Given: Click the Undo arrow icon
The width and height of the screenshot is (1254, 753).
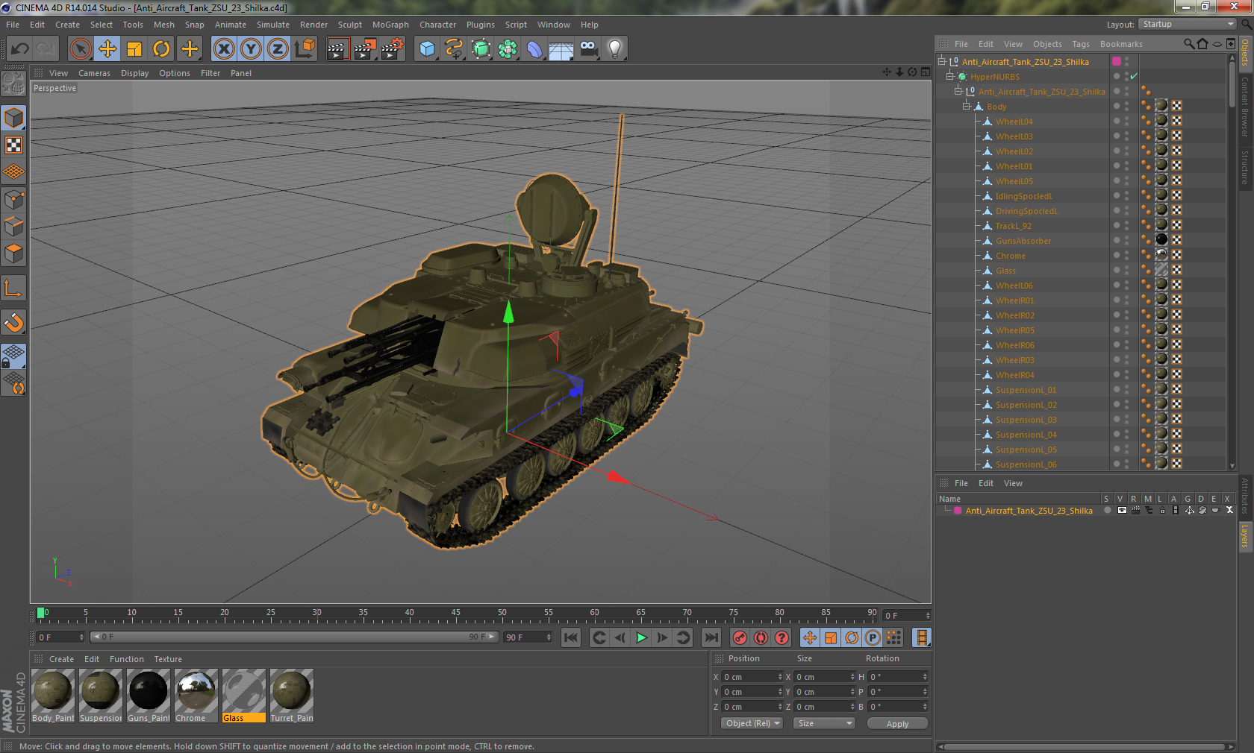Looking at the screenshot, I should click(x=20, y=49).
